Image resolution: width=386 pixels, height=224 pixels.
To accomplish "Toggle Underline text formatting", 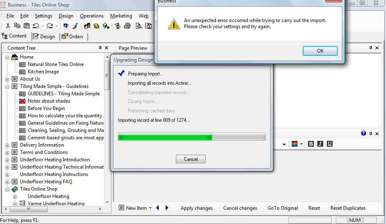I will coord(330,144).
